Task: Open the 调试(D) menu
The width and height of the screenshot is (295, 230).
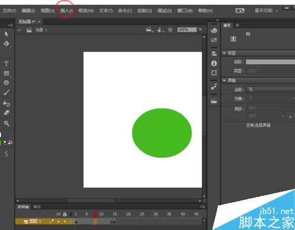Action: (x=165, y=11)
